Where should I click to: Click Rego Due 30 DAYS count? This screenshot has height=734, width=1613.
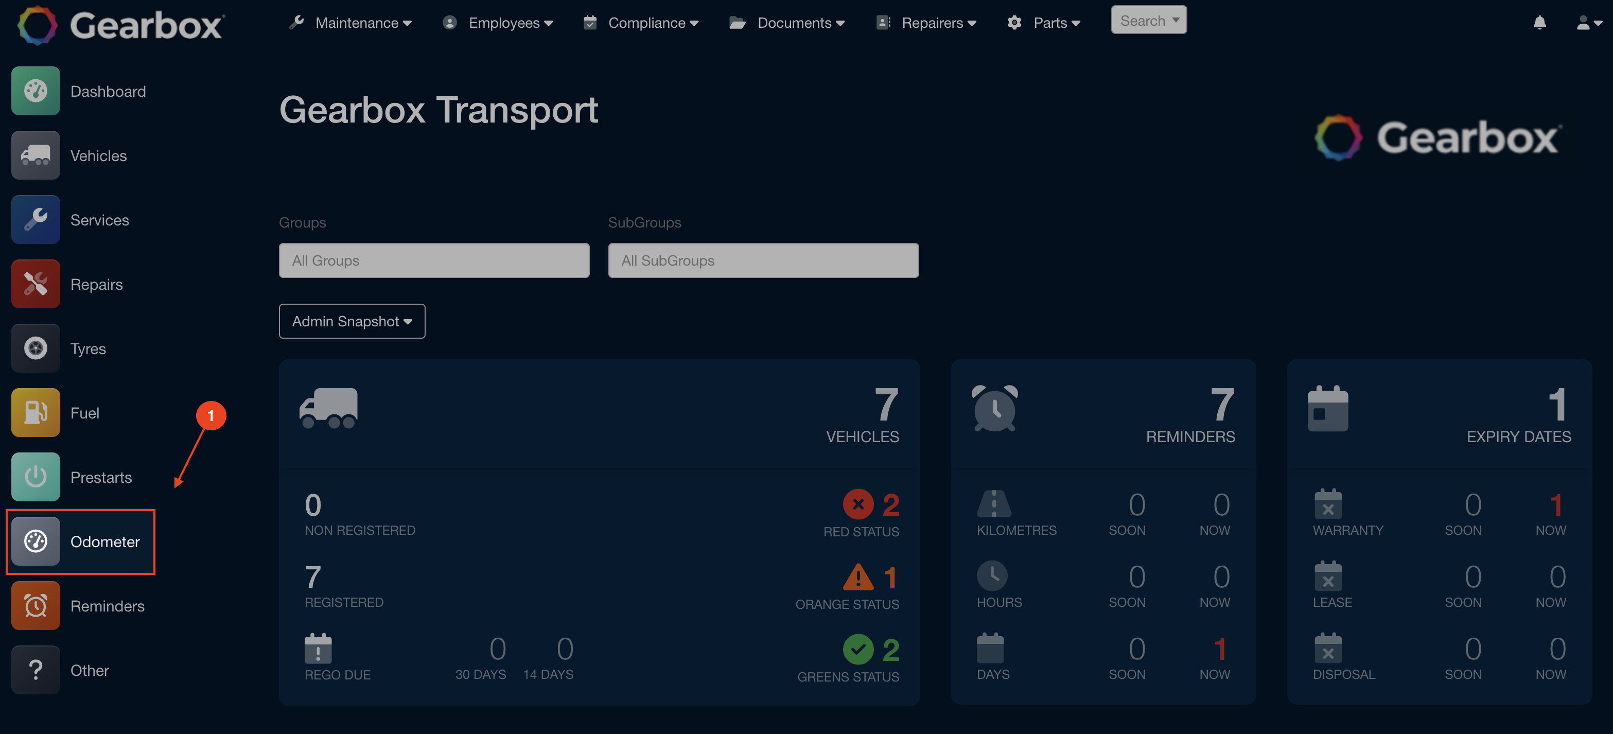[497, 649]
